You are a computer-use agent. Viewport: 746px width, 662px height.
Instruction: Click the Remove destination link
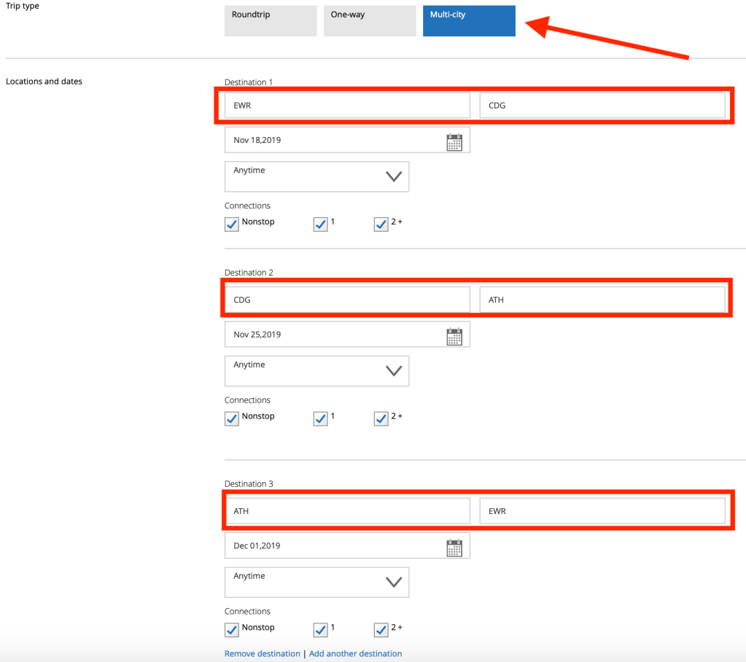[262, 654]
